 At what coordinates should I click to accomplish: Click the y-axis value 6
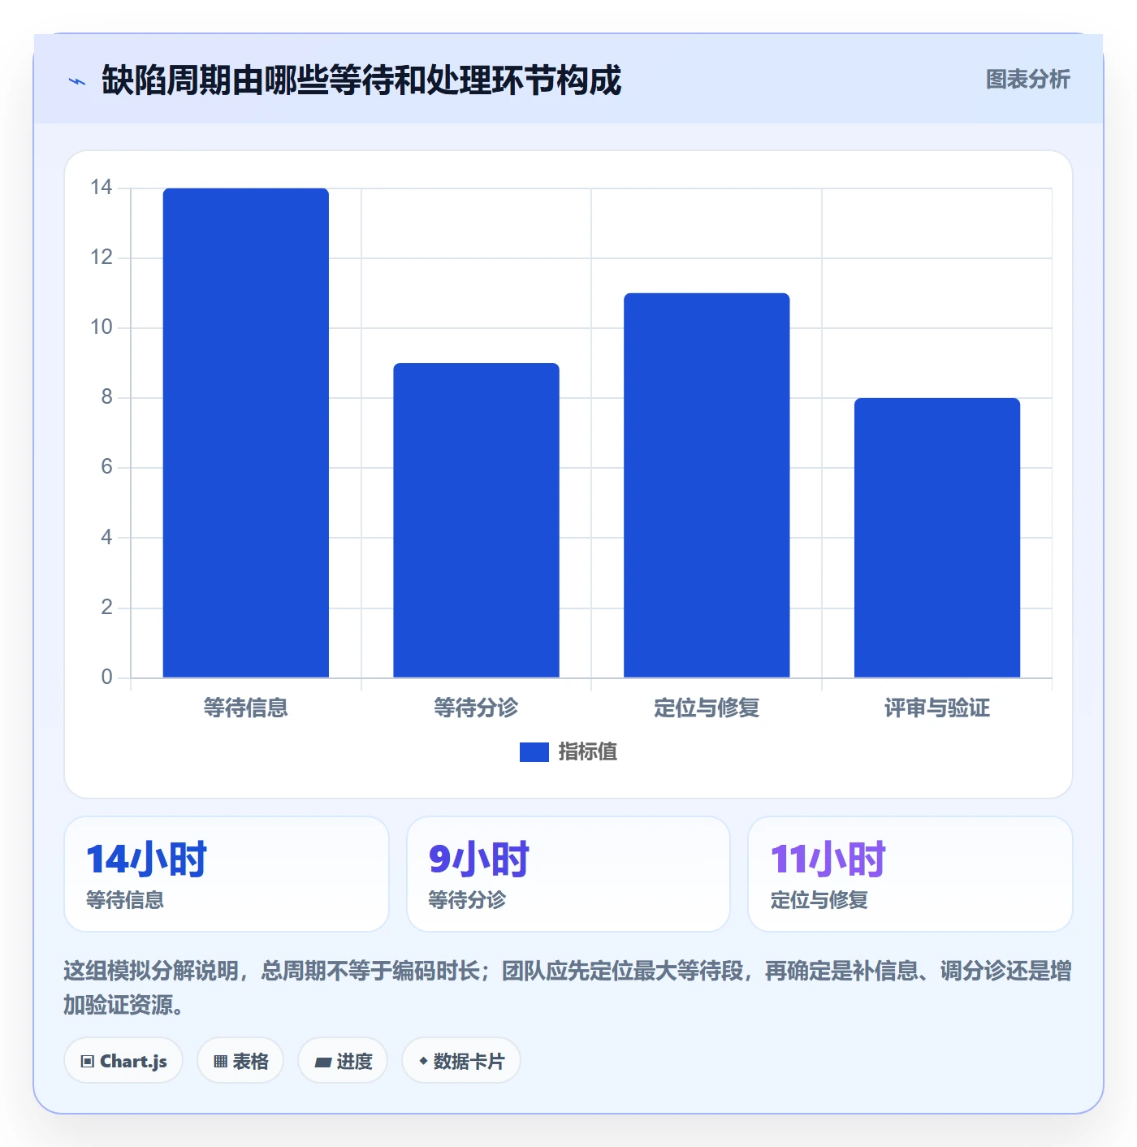[106, 467]
